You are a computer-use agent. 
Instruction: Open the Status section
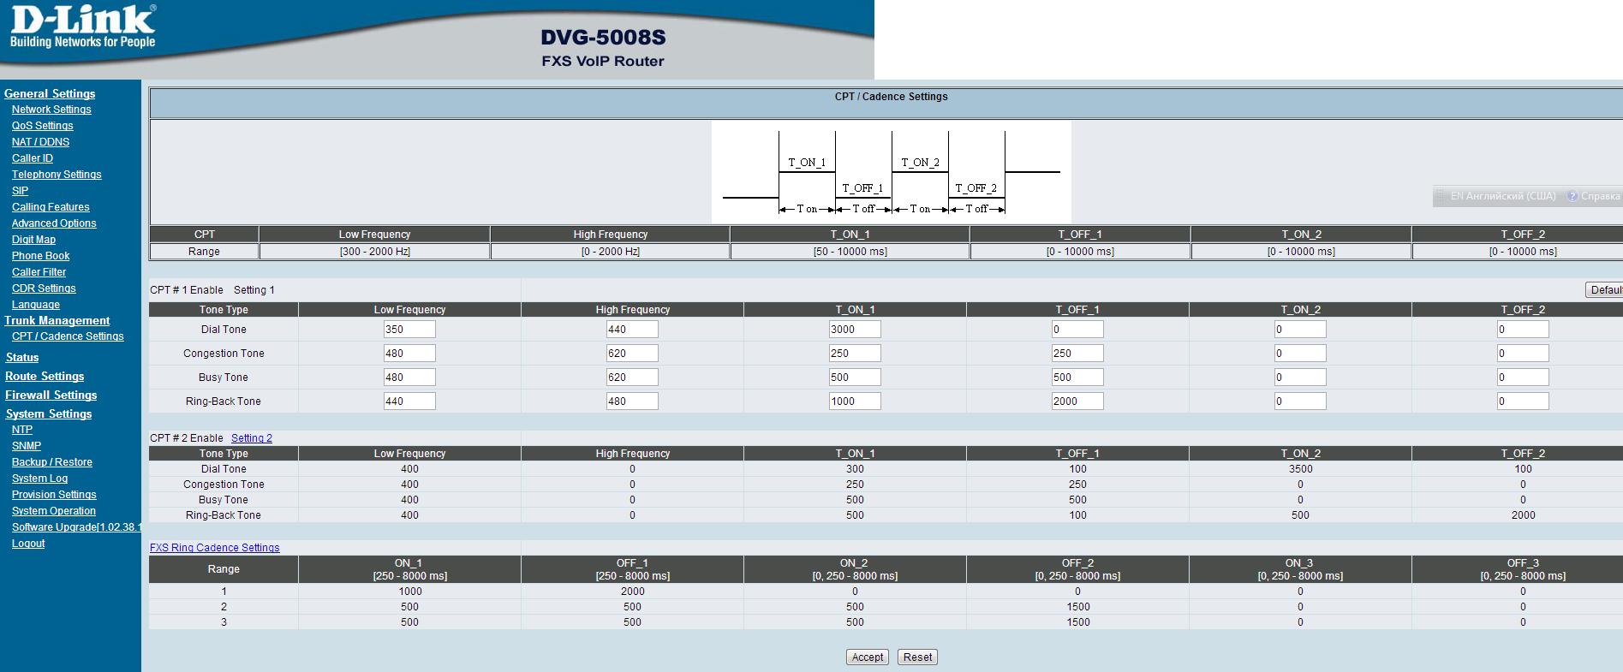tap(22, 357)
